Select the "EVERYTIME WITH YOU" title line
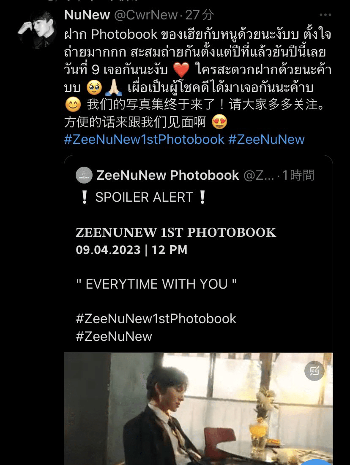 point(156,284)
